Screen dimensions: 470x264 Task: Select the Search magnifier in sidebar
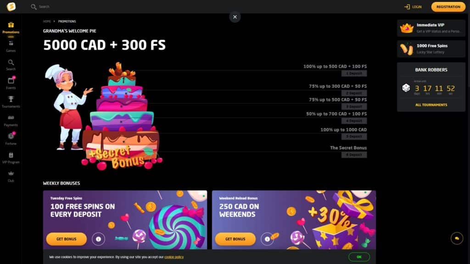(11, 62)
